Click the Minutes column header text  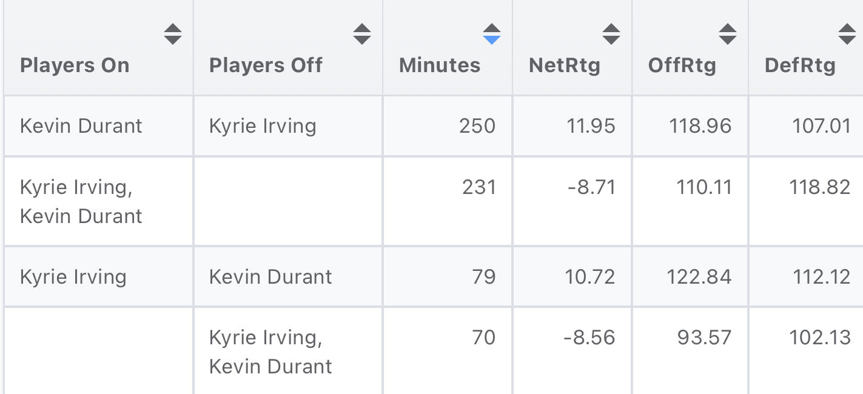click(x=440, y=65)
